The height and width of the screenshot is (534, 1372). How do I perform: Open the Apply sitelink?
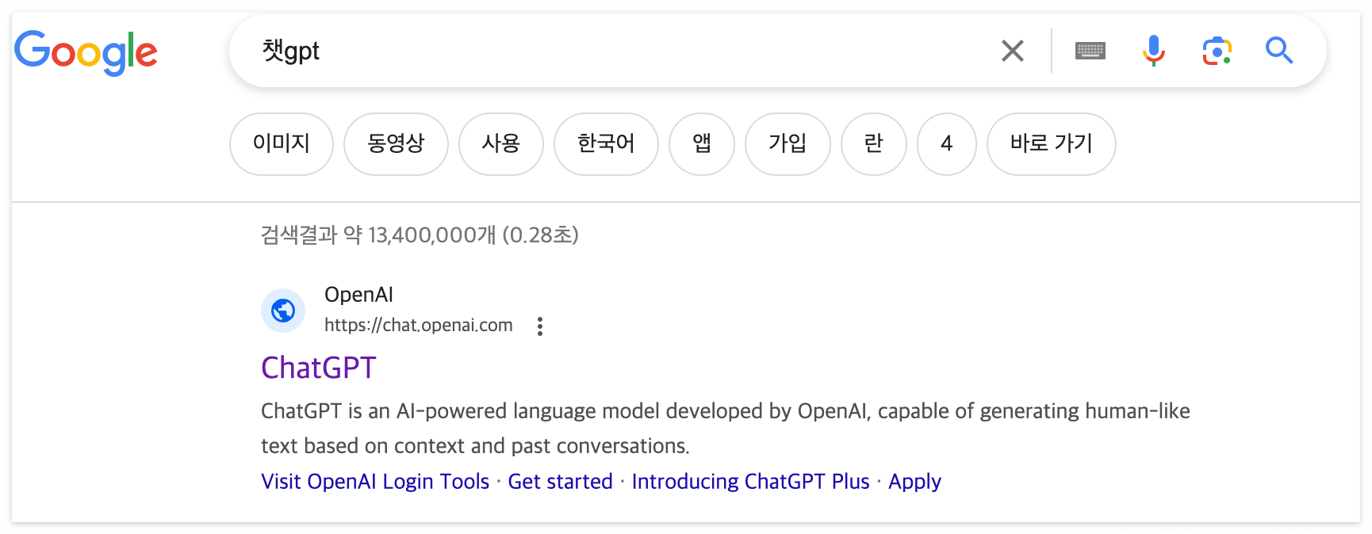[x=915, y=482]
